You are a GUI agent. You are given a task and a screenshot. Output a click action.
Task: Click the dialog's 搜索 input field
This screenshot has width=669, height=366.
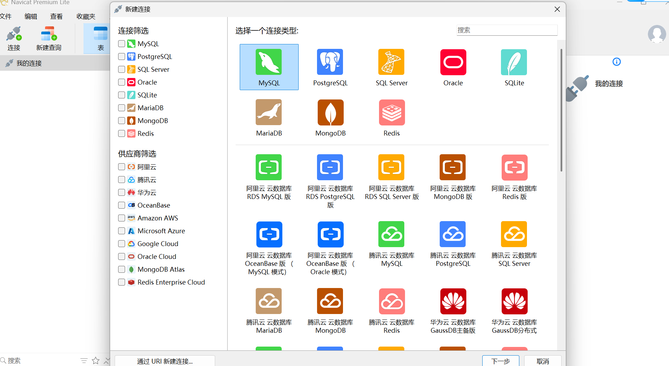pos(507,30)
